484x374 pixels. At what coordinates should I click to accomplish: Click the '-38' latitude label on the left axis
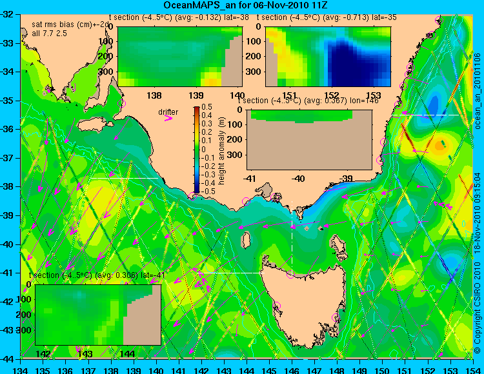pos(7,186)
